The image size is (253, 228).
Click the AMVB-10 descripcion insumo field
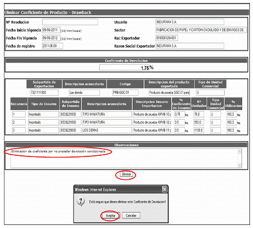[152, 114]
